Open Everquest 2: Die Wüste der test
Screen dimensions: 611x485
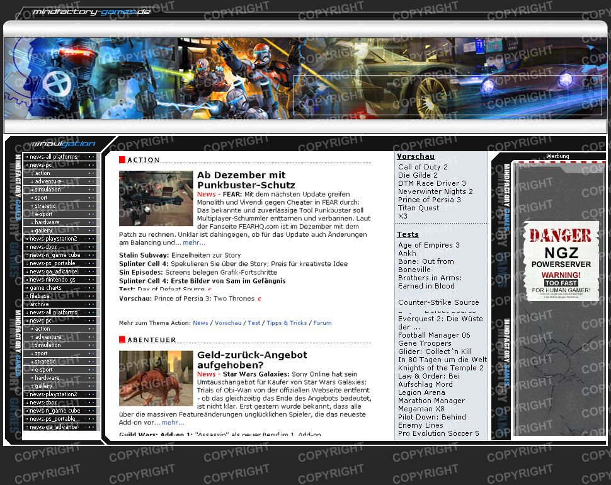coord(440,323)
